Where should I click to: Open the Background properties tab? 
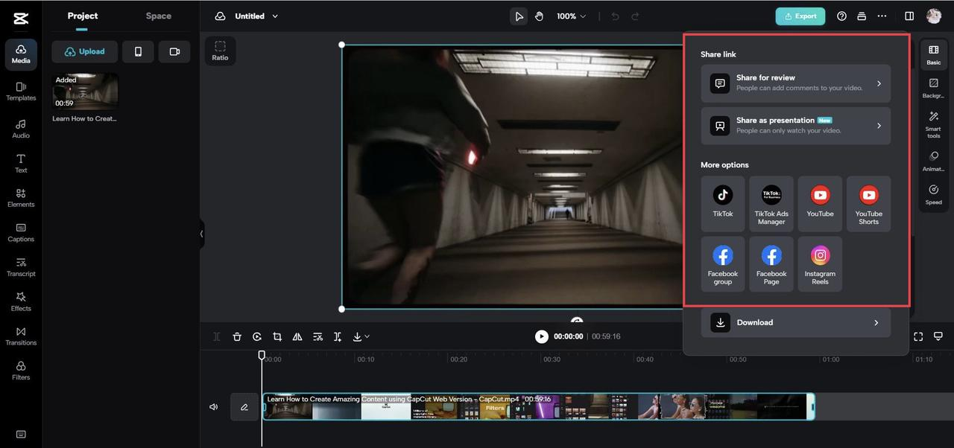934,88
